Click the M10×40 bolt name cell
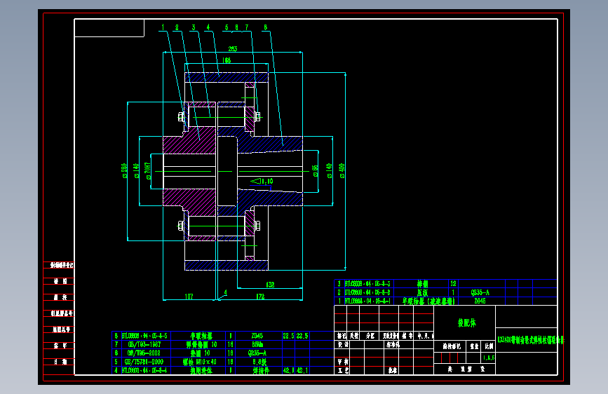The image size is (608, 394). pos(200,362)
